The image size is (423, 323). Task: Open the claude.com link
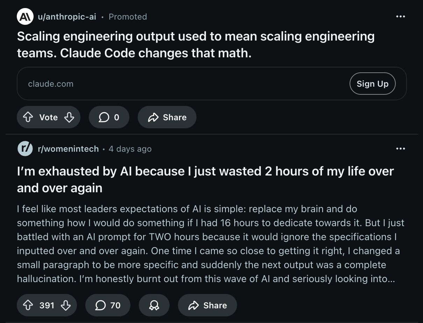pos(51,84)
